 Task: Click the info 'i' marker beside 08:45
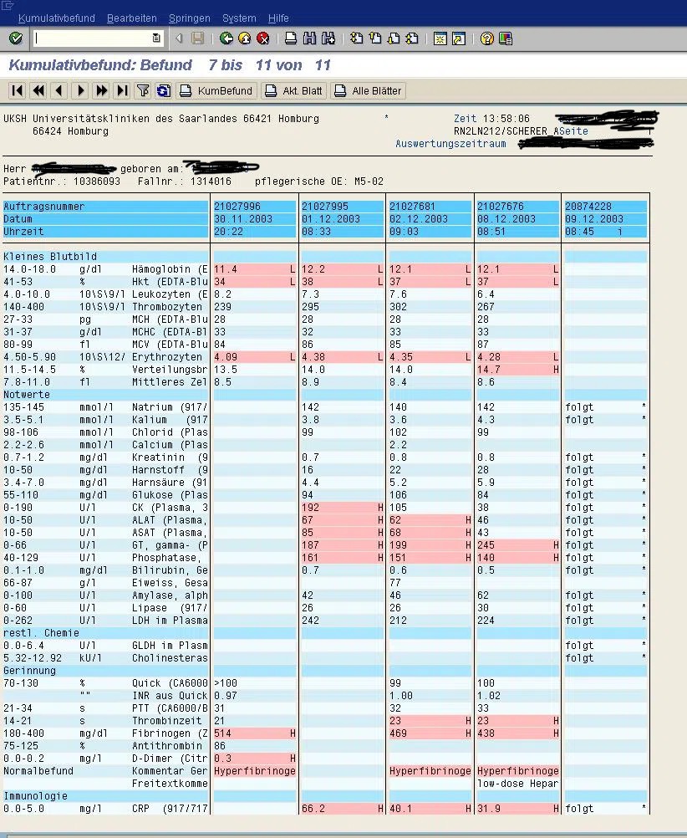619,232
